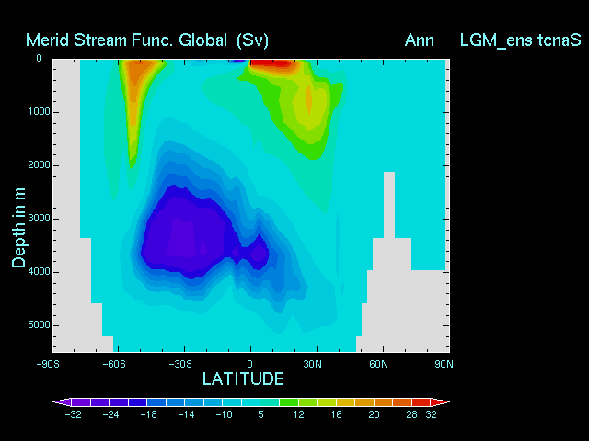Screen dimensions: 589x441
Task: Click the green swatch above label 12
Action: 289,402
